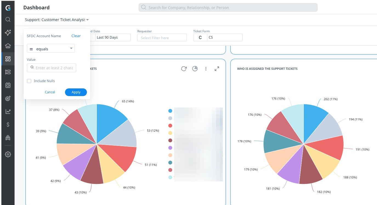Click magnifier icon in global search bar

point(144,7)
